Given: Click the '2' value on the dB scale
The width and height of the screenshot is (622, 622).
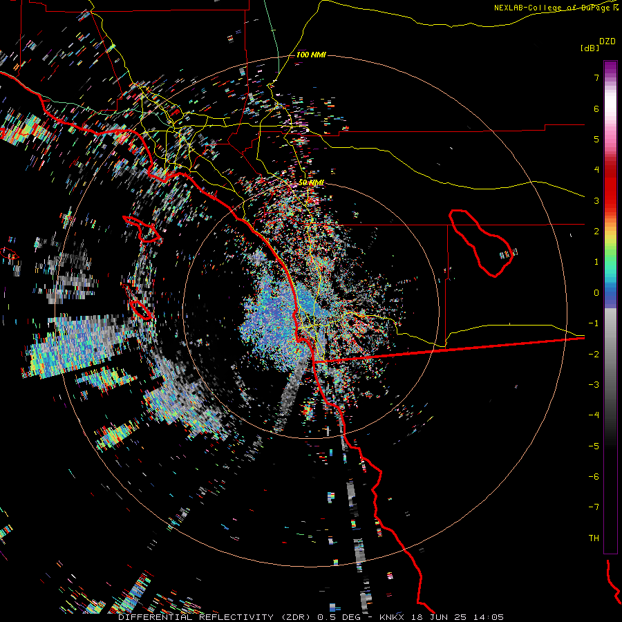Looking at the screenshot, I should 596,232.
